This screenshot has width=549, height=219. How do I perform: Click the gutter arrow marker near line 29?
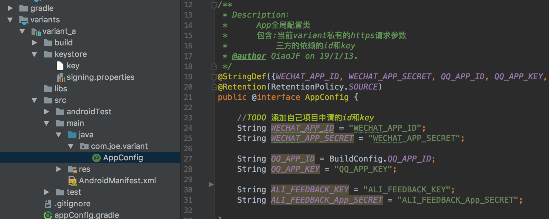tap(211, 184)
